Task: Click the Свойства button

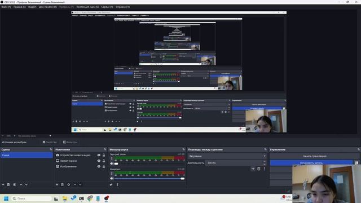Action: 50,142
